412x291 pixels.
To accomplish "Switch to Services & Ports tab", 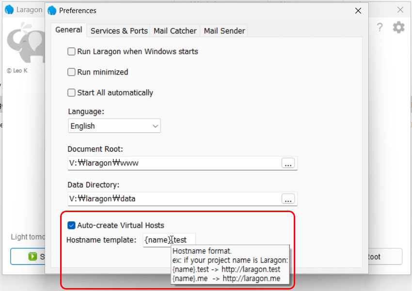I will point(119,31).
